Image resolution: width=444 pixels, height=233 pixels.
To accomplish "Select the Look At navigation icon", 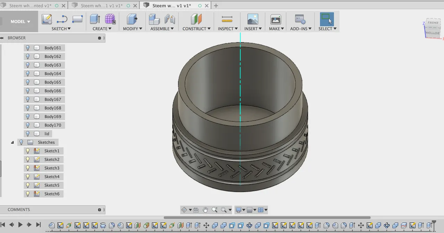I will 196,210.
